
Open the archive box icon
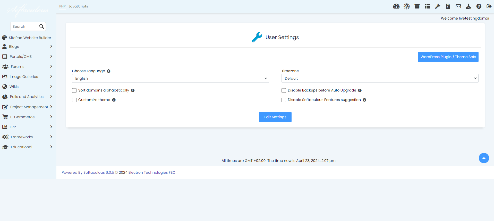[417, 6]
